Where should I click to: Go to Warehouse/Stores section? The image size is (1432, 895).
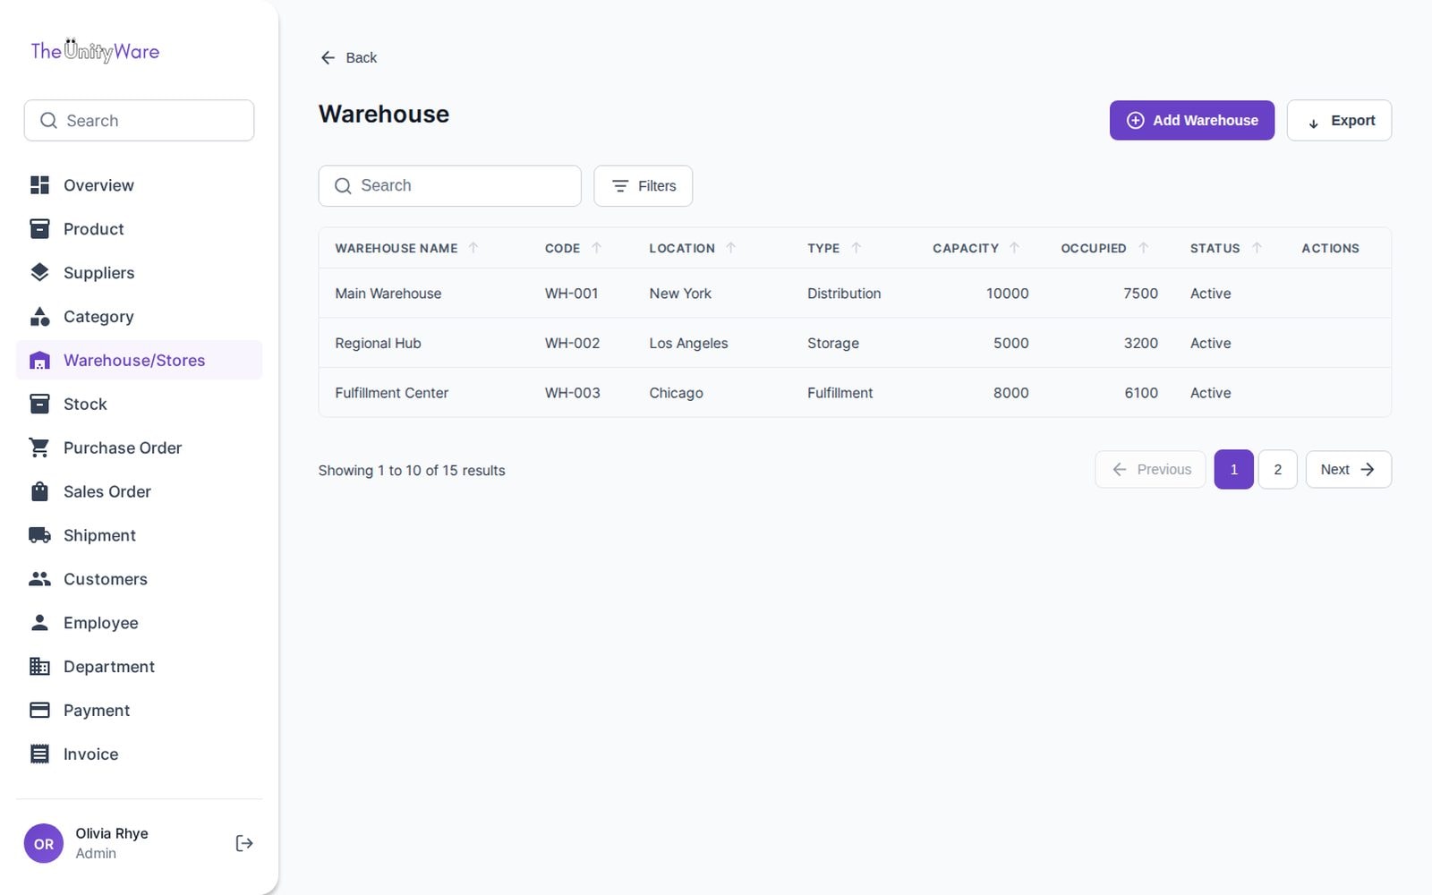(x=139, y=361)
